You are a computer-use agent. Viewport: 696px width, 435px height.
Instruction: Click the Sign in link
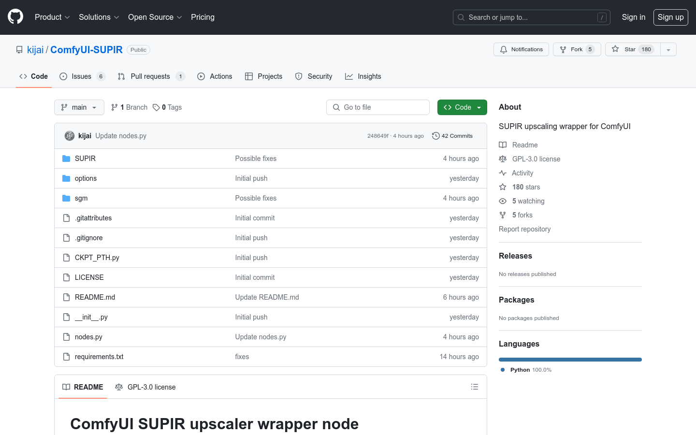click(x=634, y=17)
